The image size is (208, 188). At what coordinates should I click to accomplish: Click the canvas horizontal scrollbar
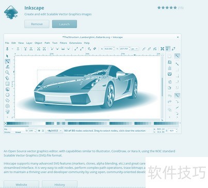tap(87, 120)
